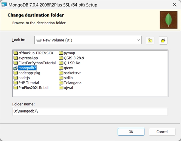181x141 pixels.
Task: Click the qtenv folder icon
Action: (x=61, y=68)
